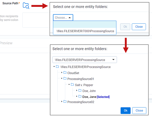152x118 pixels.
Task: Select the Doe, John folder label
Action: (x=89, y=91)
